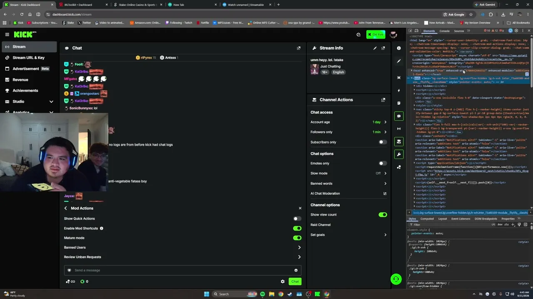This screenshot has width=533, height=299.
Task: Expand the Banned words settings
Action: tap(349, 184)
